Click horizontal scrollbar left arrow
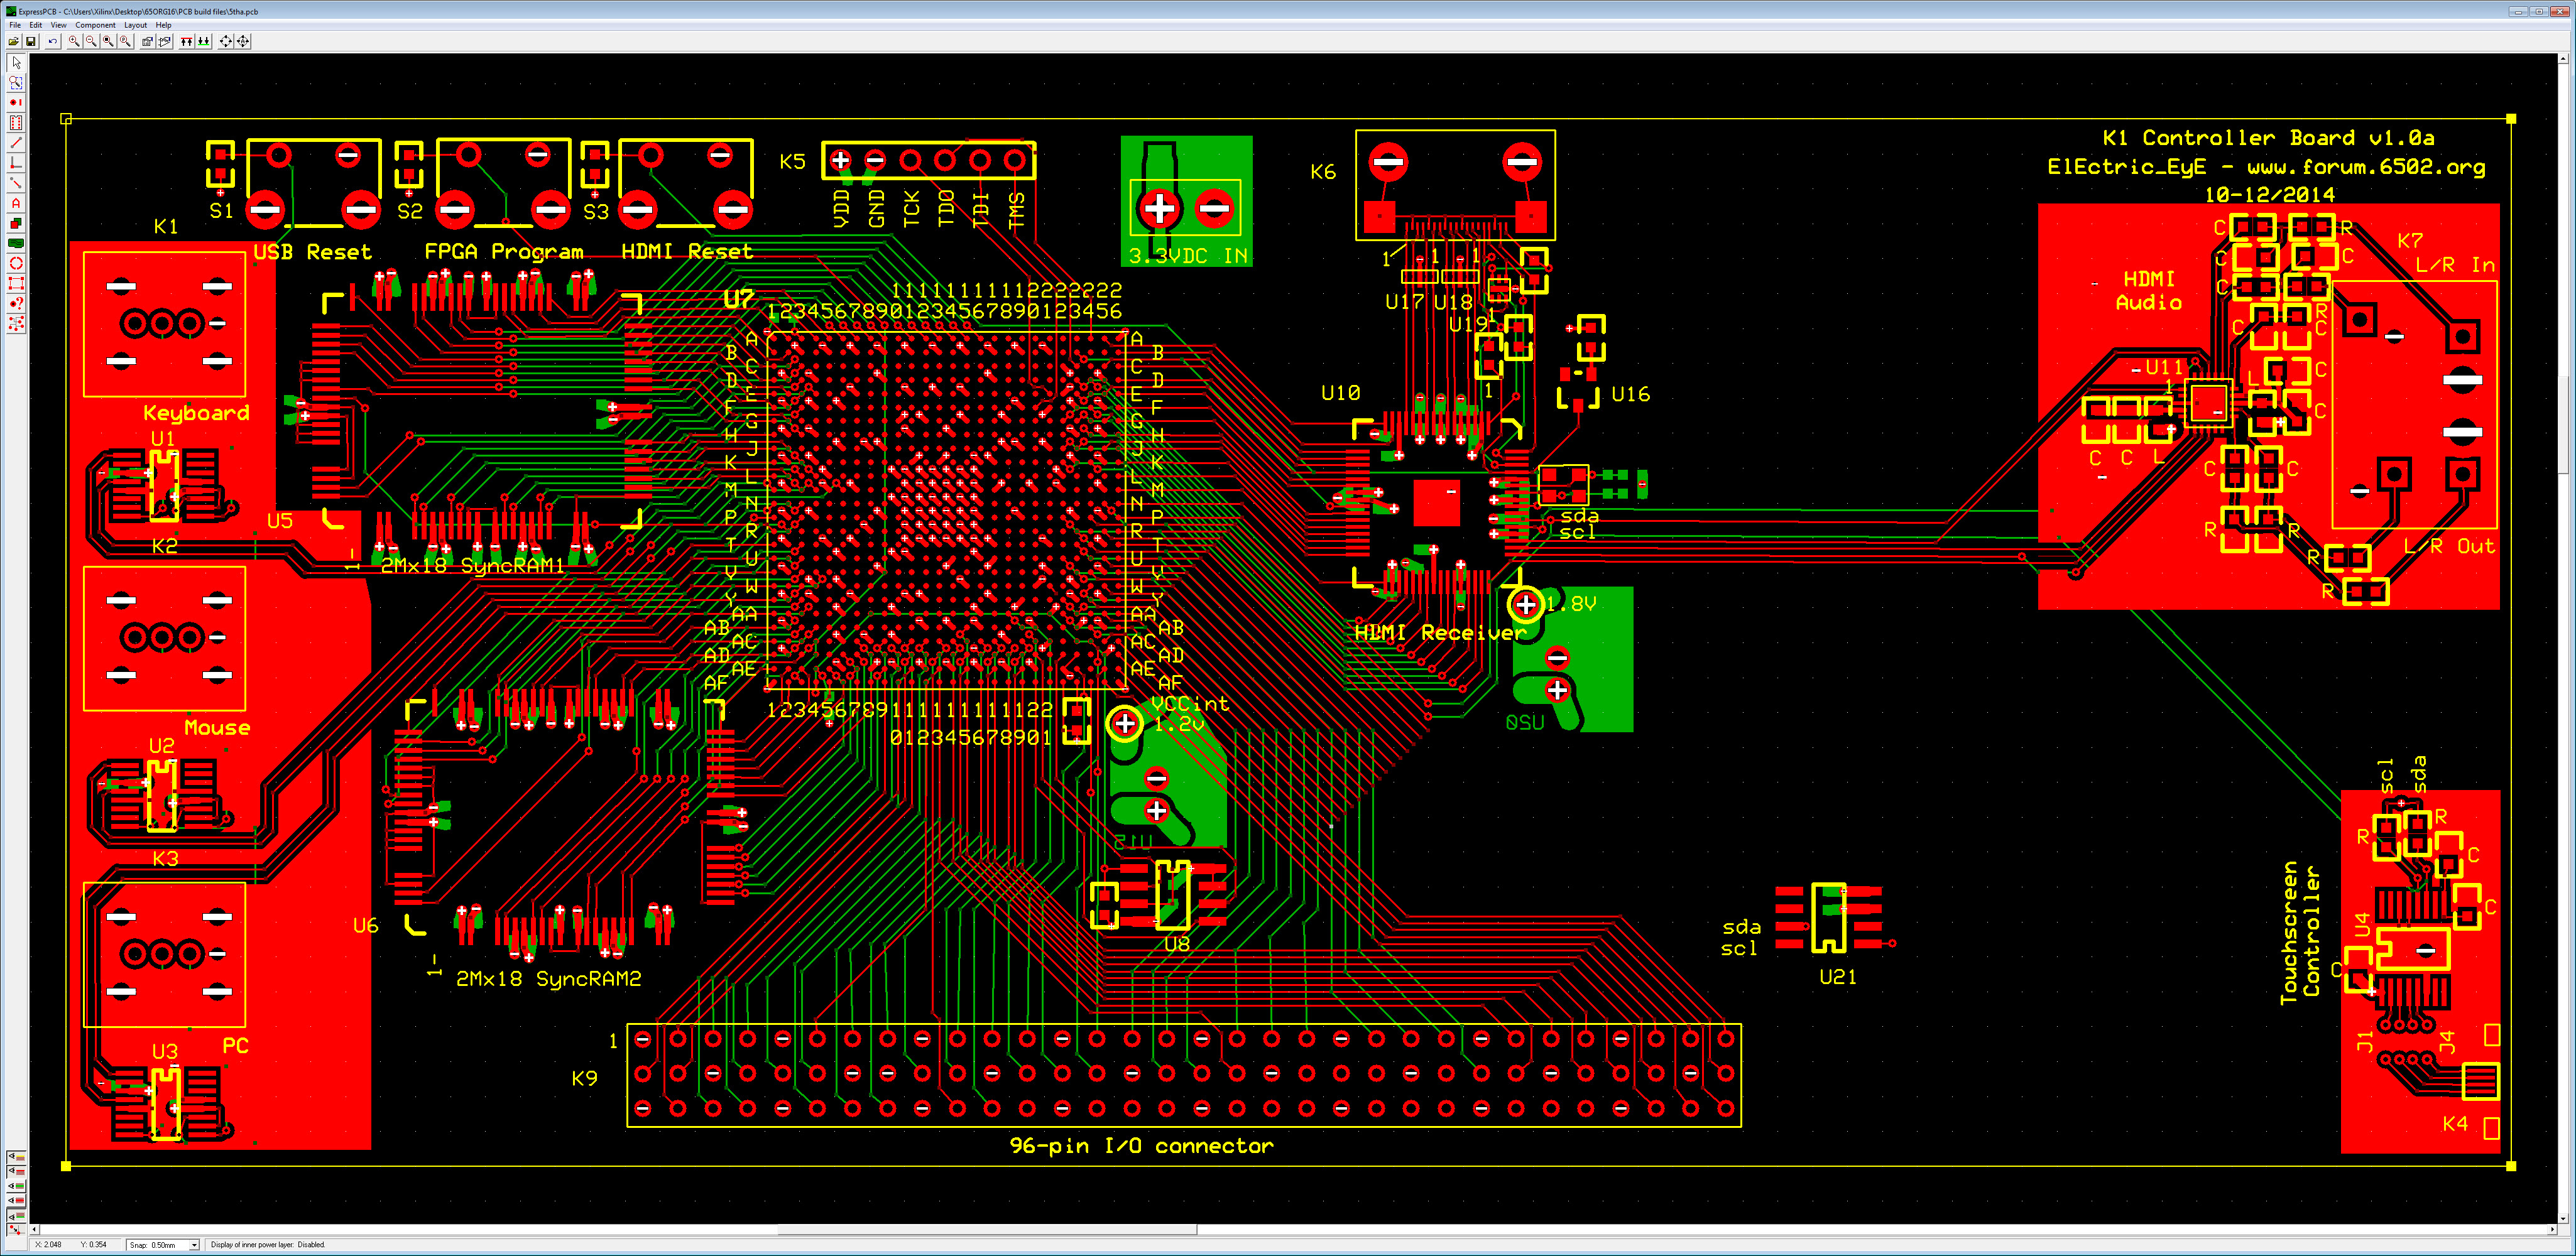The width and height of the screenshot is (2576, 1256). [x=35, y=1230]
